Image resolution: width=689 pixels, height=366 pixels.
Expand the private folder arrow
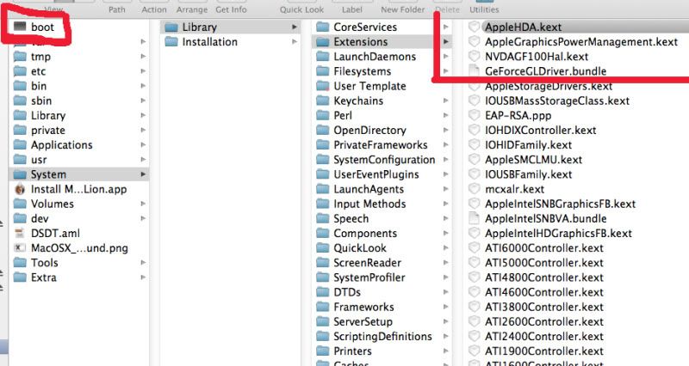click(x=143, y=131)
